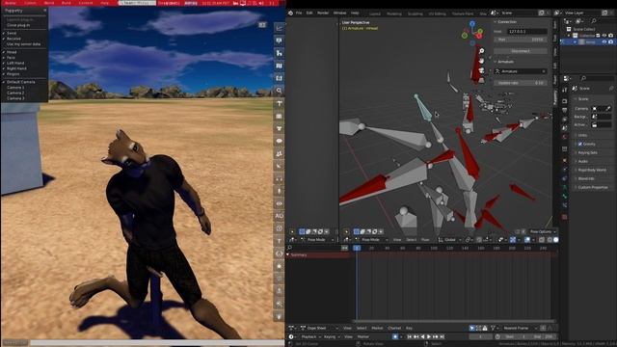
Task: Click the chart icon in viewer sidebar
Action: pyautogui.click(x=279, y=28)
